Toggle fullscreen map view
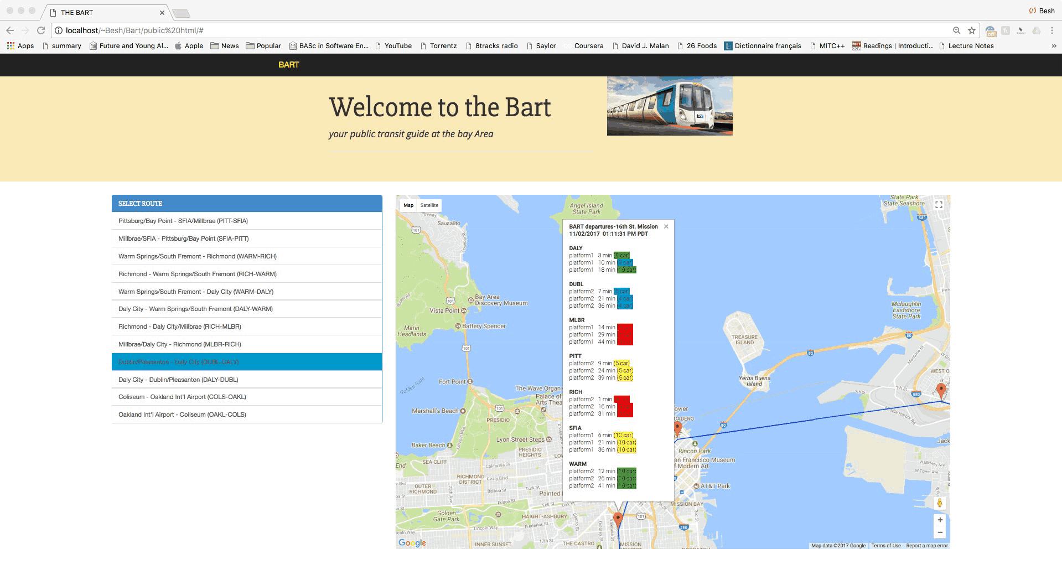The width and height of the screenshot is (1062, 580). click(x=939, y=205)
